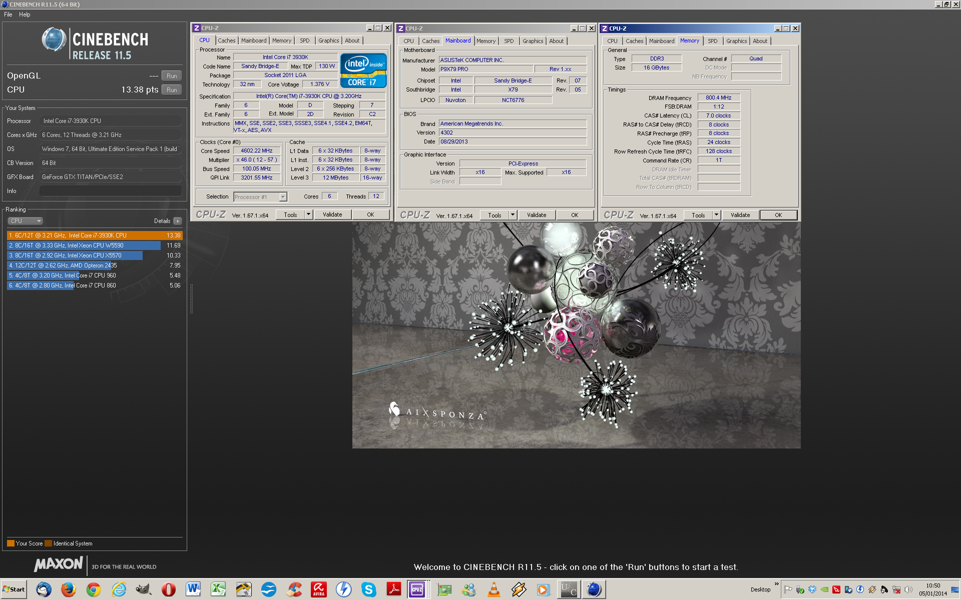The height and width of the screenshot is (600, 961).
Task: Launch VLC media player from taskbar
Action: tap(494, 589)
